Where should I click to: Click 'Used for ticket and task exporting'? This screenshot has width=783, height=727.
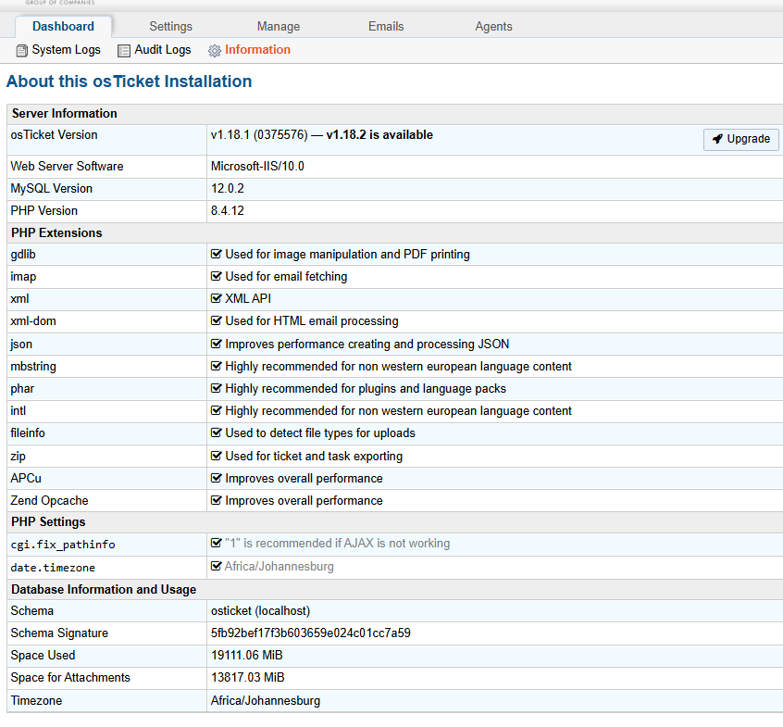point(314,456)
